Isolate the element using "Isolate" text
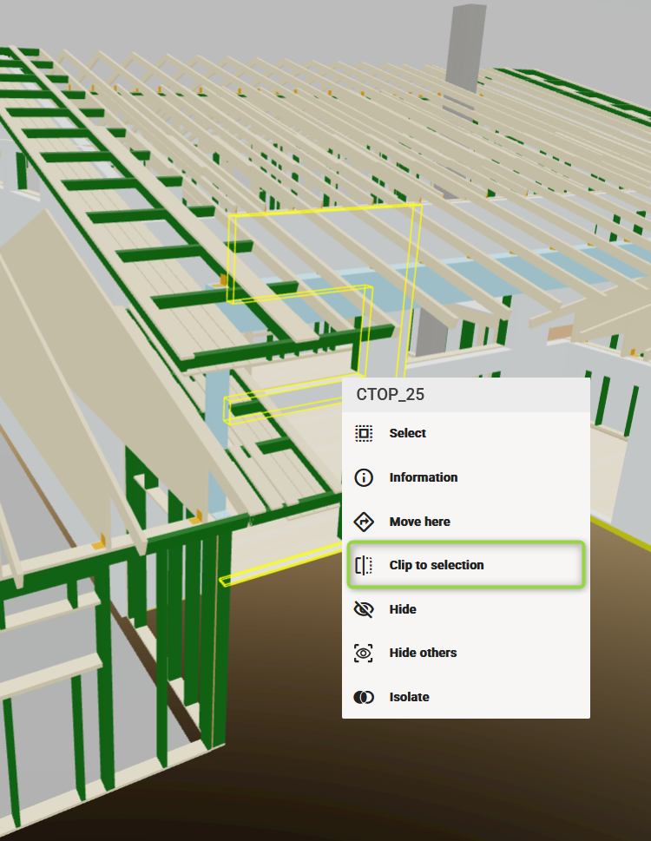651x841 pixels. tap(409, 697)
